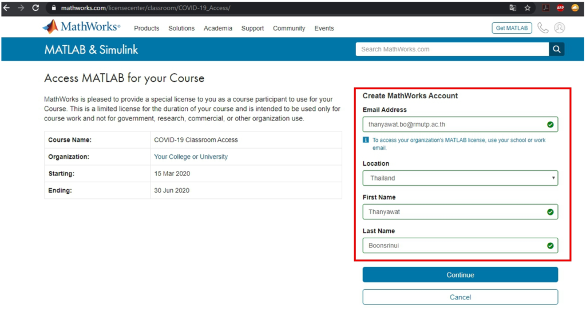This screenshot has height=316, width=586.
Task: Open the PDF extension icon
Action: [x=546, y=8]
